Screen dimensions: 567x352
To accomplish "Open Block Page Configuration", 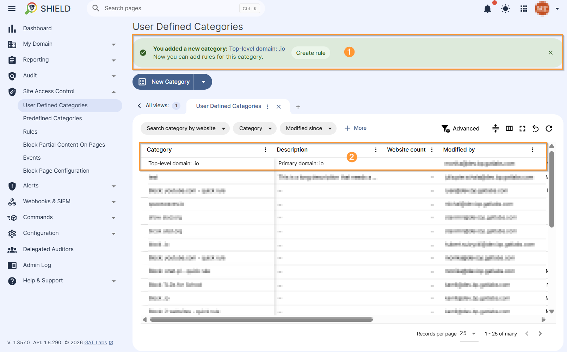I will (56, 171).
